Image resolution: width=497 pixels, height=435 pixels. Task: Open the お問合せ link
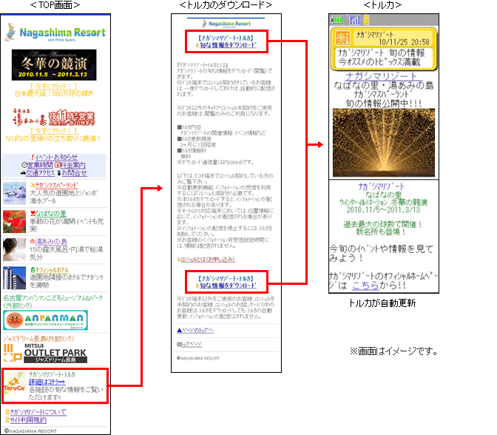(x=74, y=173)
